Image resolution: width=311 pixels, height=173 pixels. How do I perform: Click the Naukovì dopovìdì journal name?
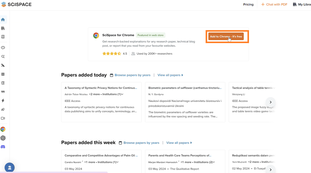[x=185, y=103]
